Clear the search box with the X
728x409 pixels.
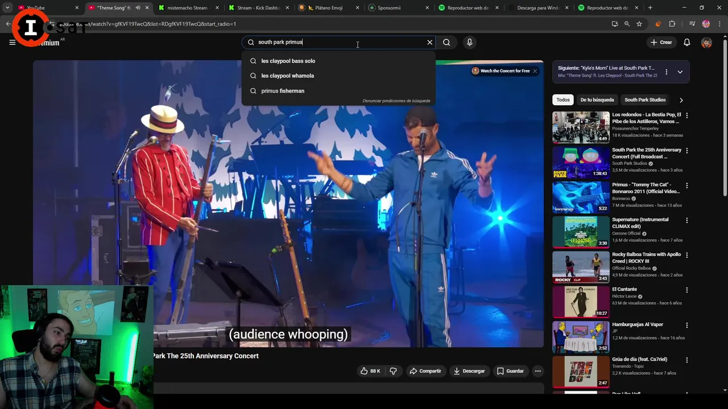point(430,42)
